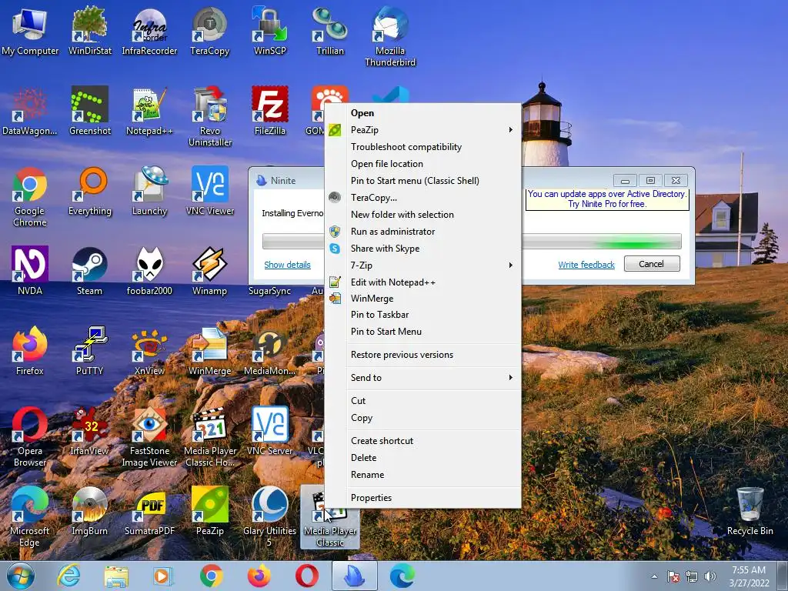Open the clock showing 7:55 AM

tap(750, 576)
